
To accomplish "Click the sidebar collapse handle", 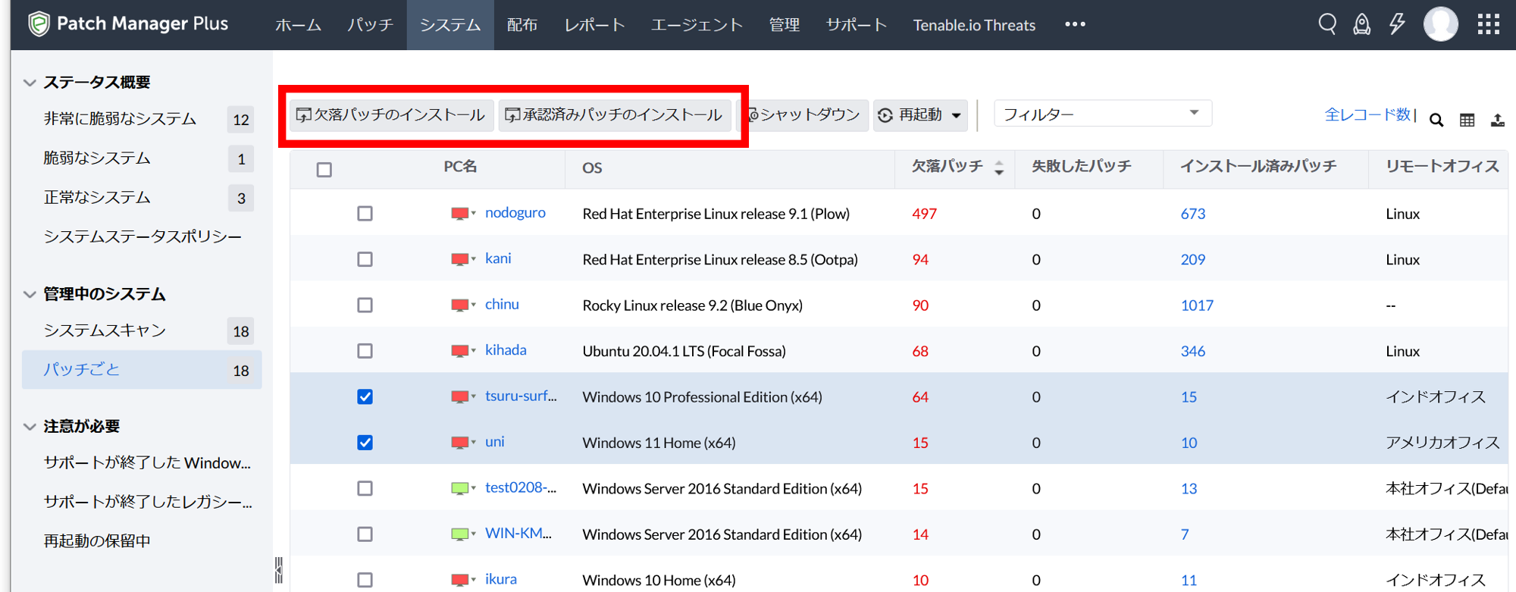I will tap(279, 570).
